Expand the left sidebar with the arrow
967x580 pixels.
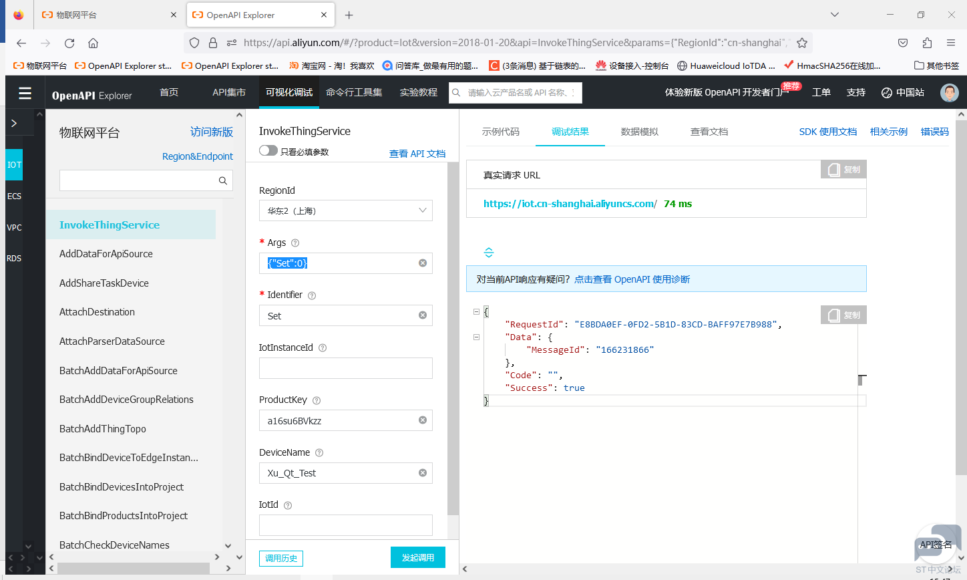(14, 124)
